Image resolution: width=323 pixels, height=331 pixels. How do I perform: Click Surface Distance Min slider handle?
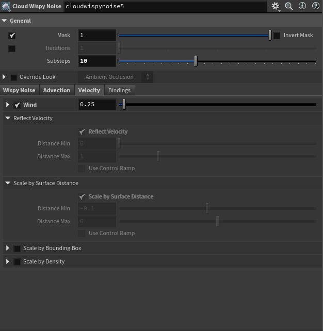click(207, 208)
